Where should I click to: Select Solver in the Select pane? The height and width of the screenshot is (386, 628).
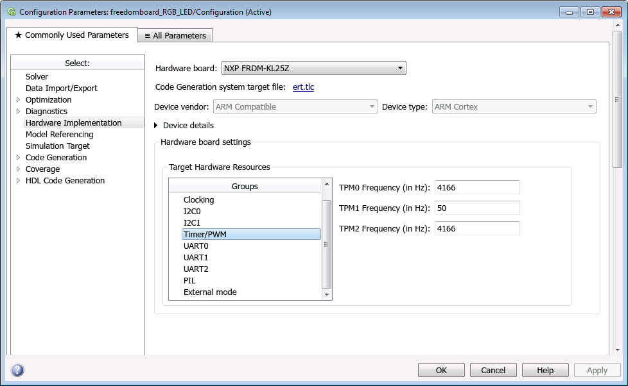point(37,77)
